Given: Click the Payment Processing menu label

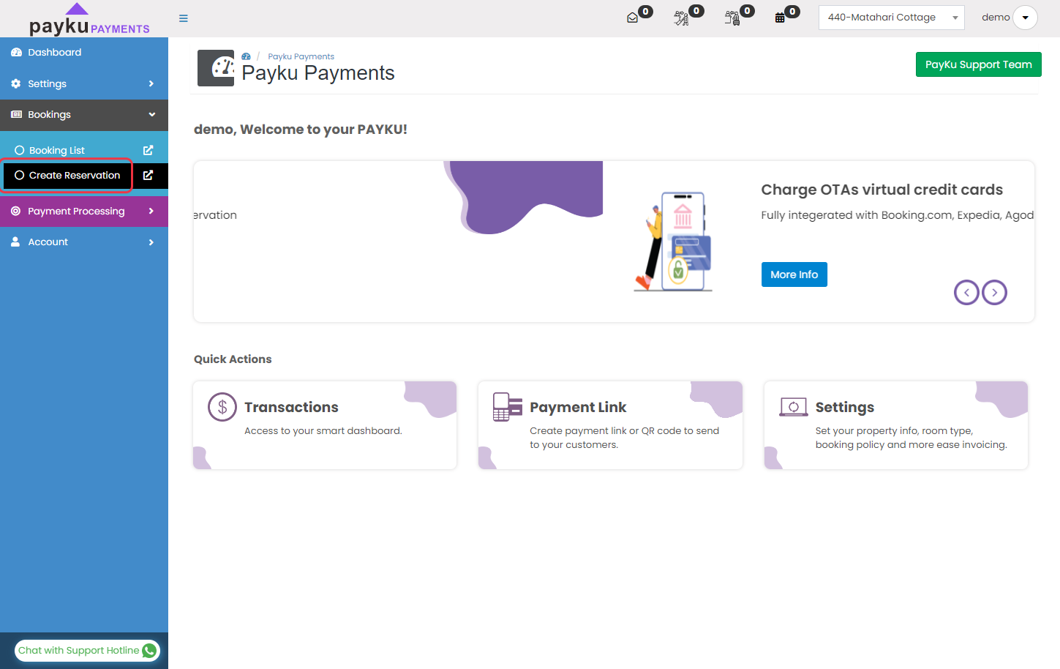Looking at the screenshot, I should point(76,212).
